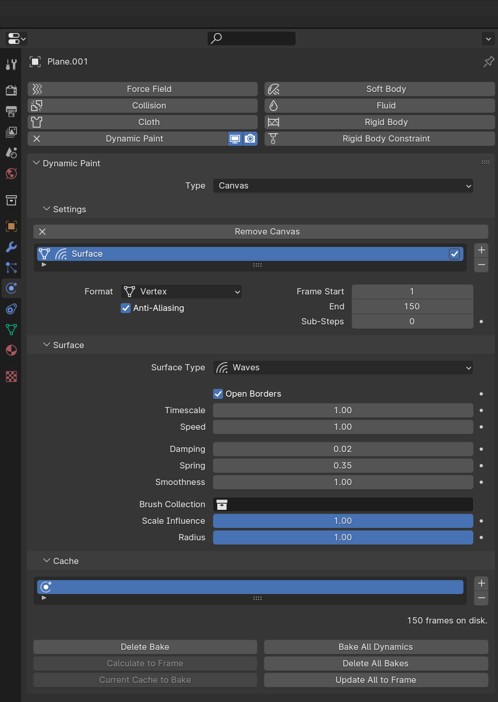This screenshot has height=702, width=498.
Task: Add a new canvas surface slot
Action: 481,250
